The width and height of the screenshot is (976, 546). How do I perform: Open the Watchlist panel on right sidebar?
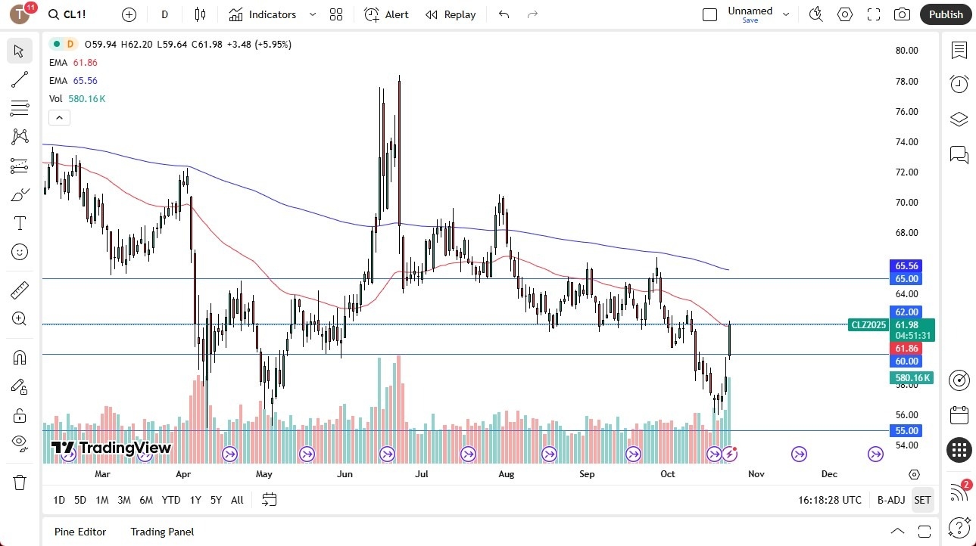coord(959,51)
